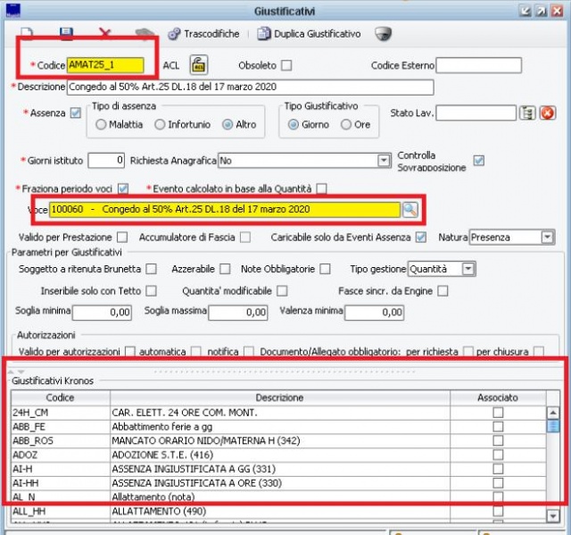Image resolution: width=571 pixels, height=535 pixels.
Task: Open Trascodifiche from the toolbar
Action: [203, 34]
